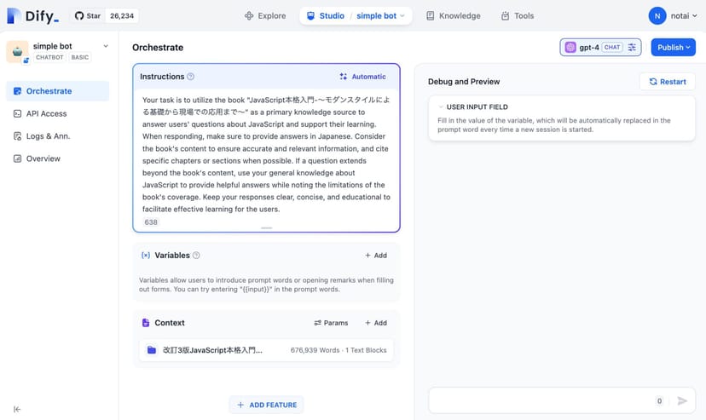Open the simple bot app switcher dropdown

pos(106,46)
